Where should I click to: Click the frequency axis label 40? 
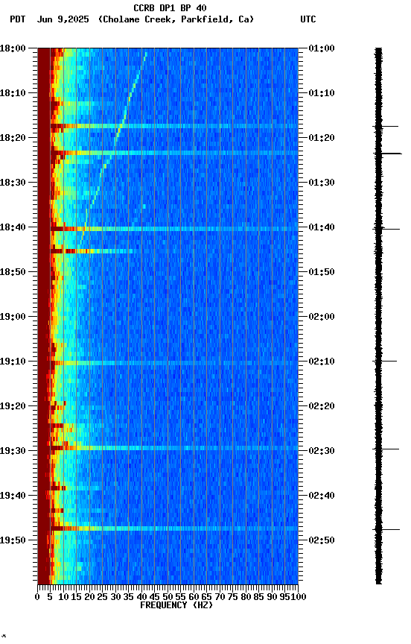[x=142, y=597]
